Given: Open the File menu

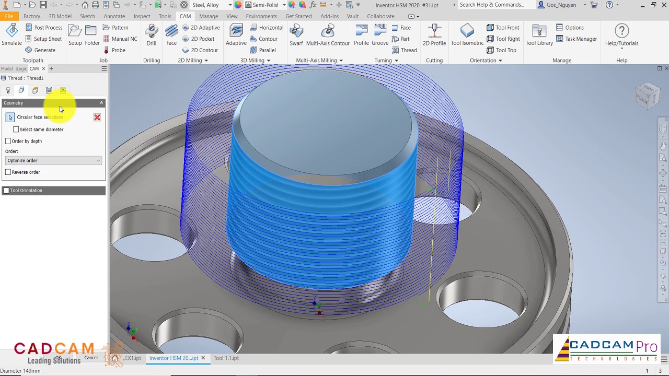Looking at the screenshot, I should [9, 16].
